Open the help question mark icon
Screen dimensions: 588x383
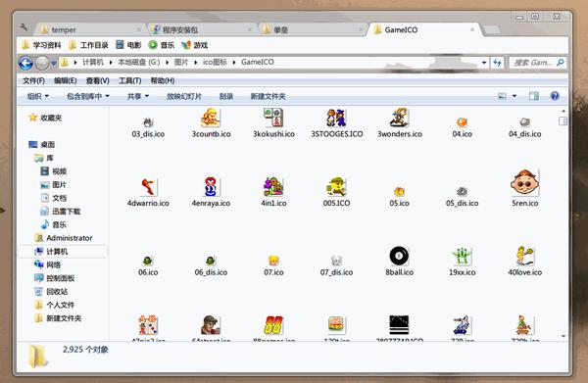(555, 96)
